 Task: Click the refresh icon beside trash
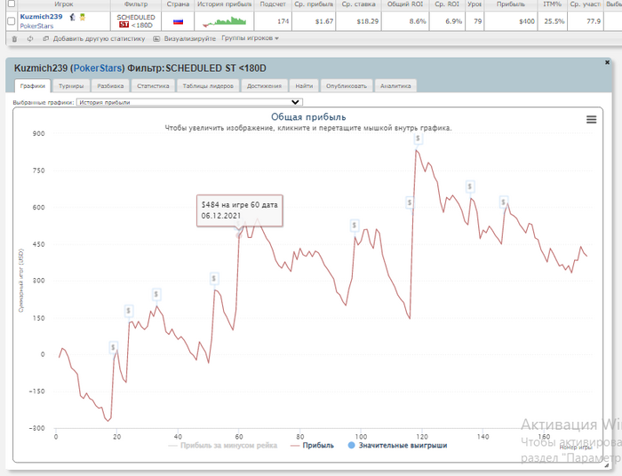30,39
